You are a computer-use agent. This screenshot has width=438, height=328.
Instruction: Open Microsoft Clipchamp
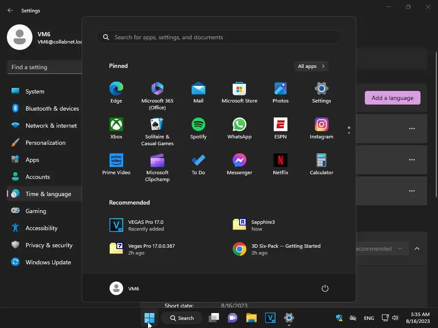pyautogui.click(x=157, y=167)
